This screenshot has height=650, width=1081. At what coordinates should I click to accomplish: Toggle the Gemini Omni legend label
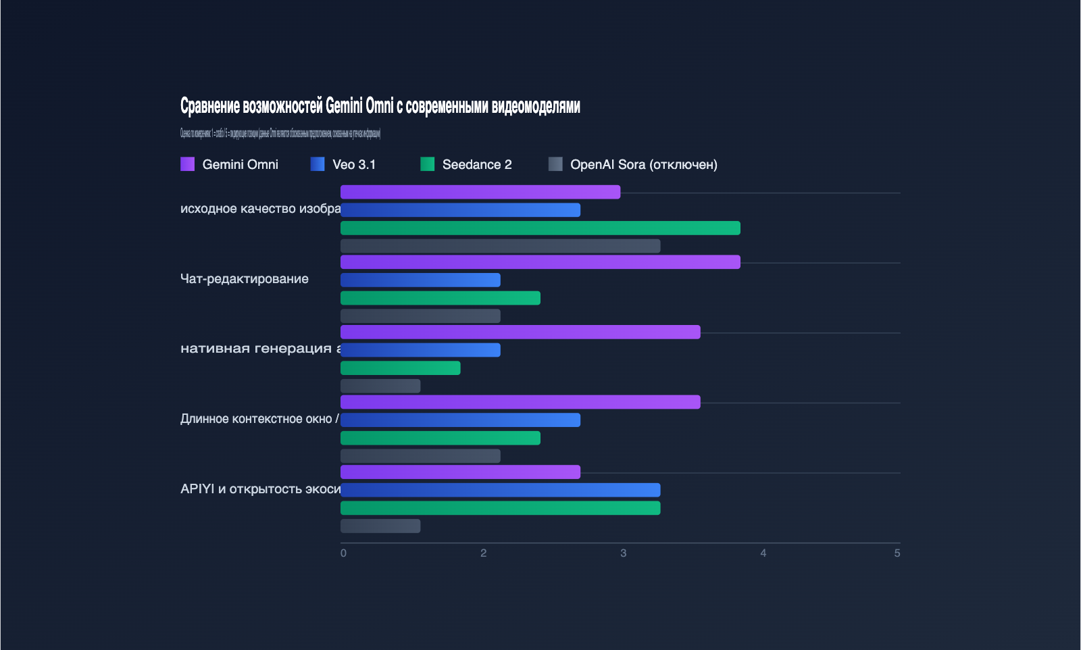(x=241, y=164)
